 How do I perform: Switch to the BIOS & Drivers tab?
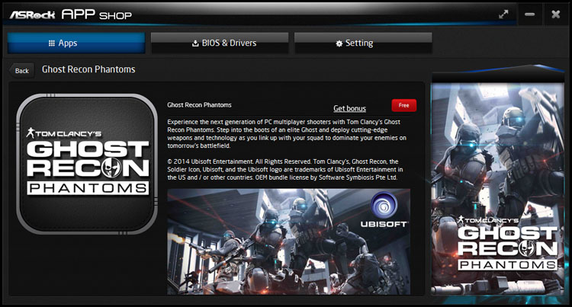tap(219, 43)
